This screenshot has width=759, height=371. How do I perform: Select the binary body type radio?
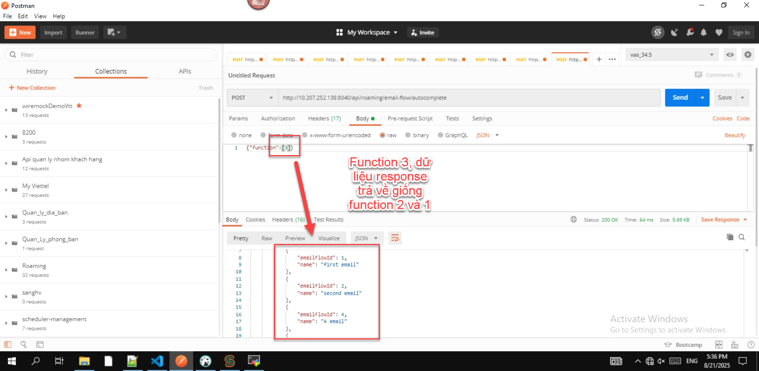click(408, 135)
